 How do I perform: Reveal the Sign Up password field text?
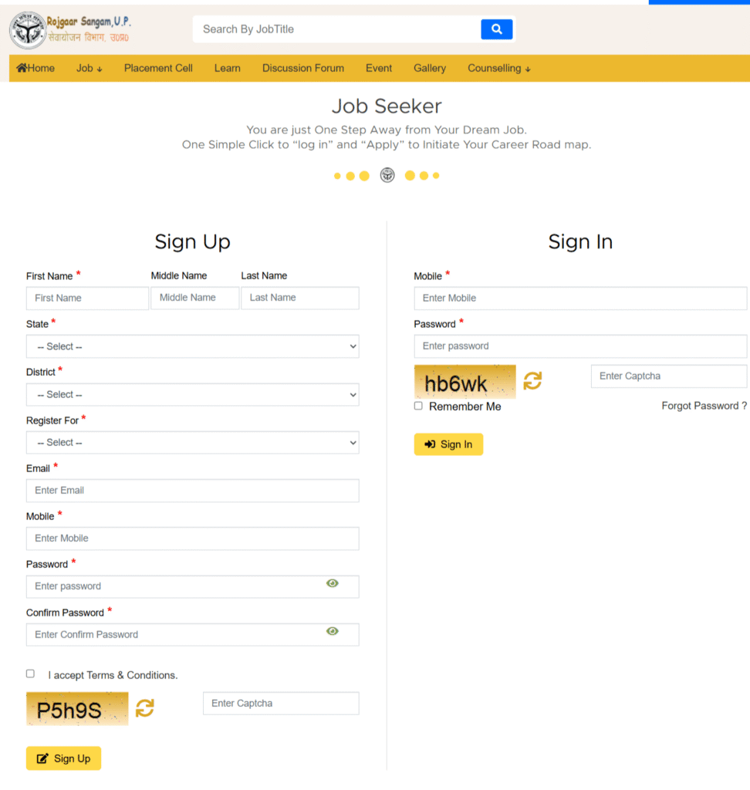(x=333, y=582)
